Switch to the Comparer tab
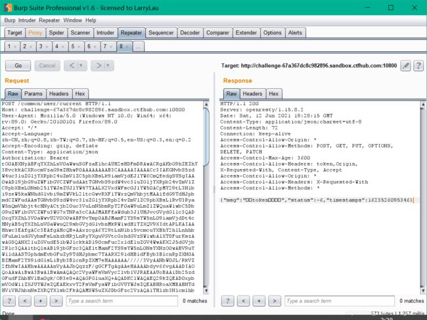The width and height of the screenshot is (427, 320). (x=217, y=33)
